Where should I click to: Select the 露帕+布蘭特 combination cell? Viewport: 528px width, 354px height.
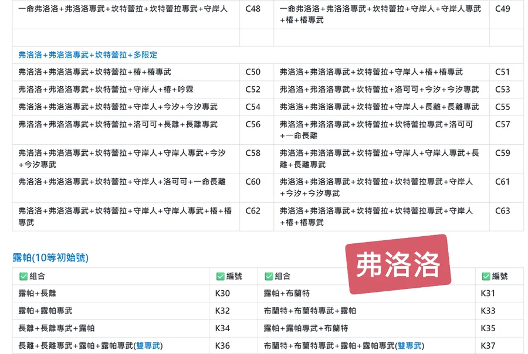coord(287,293)
